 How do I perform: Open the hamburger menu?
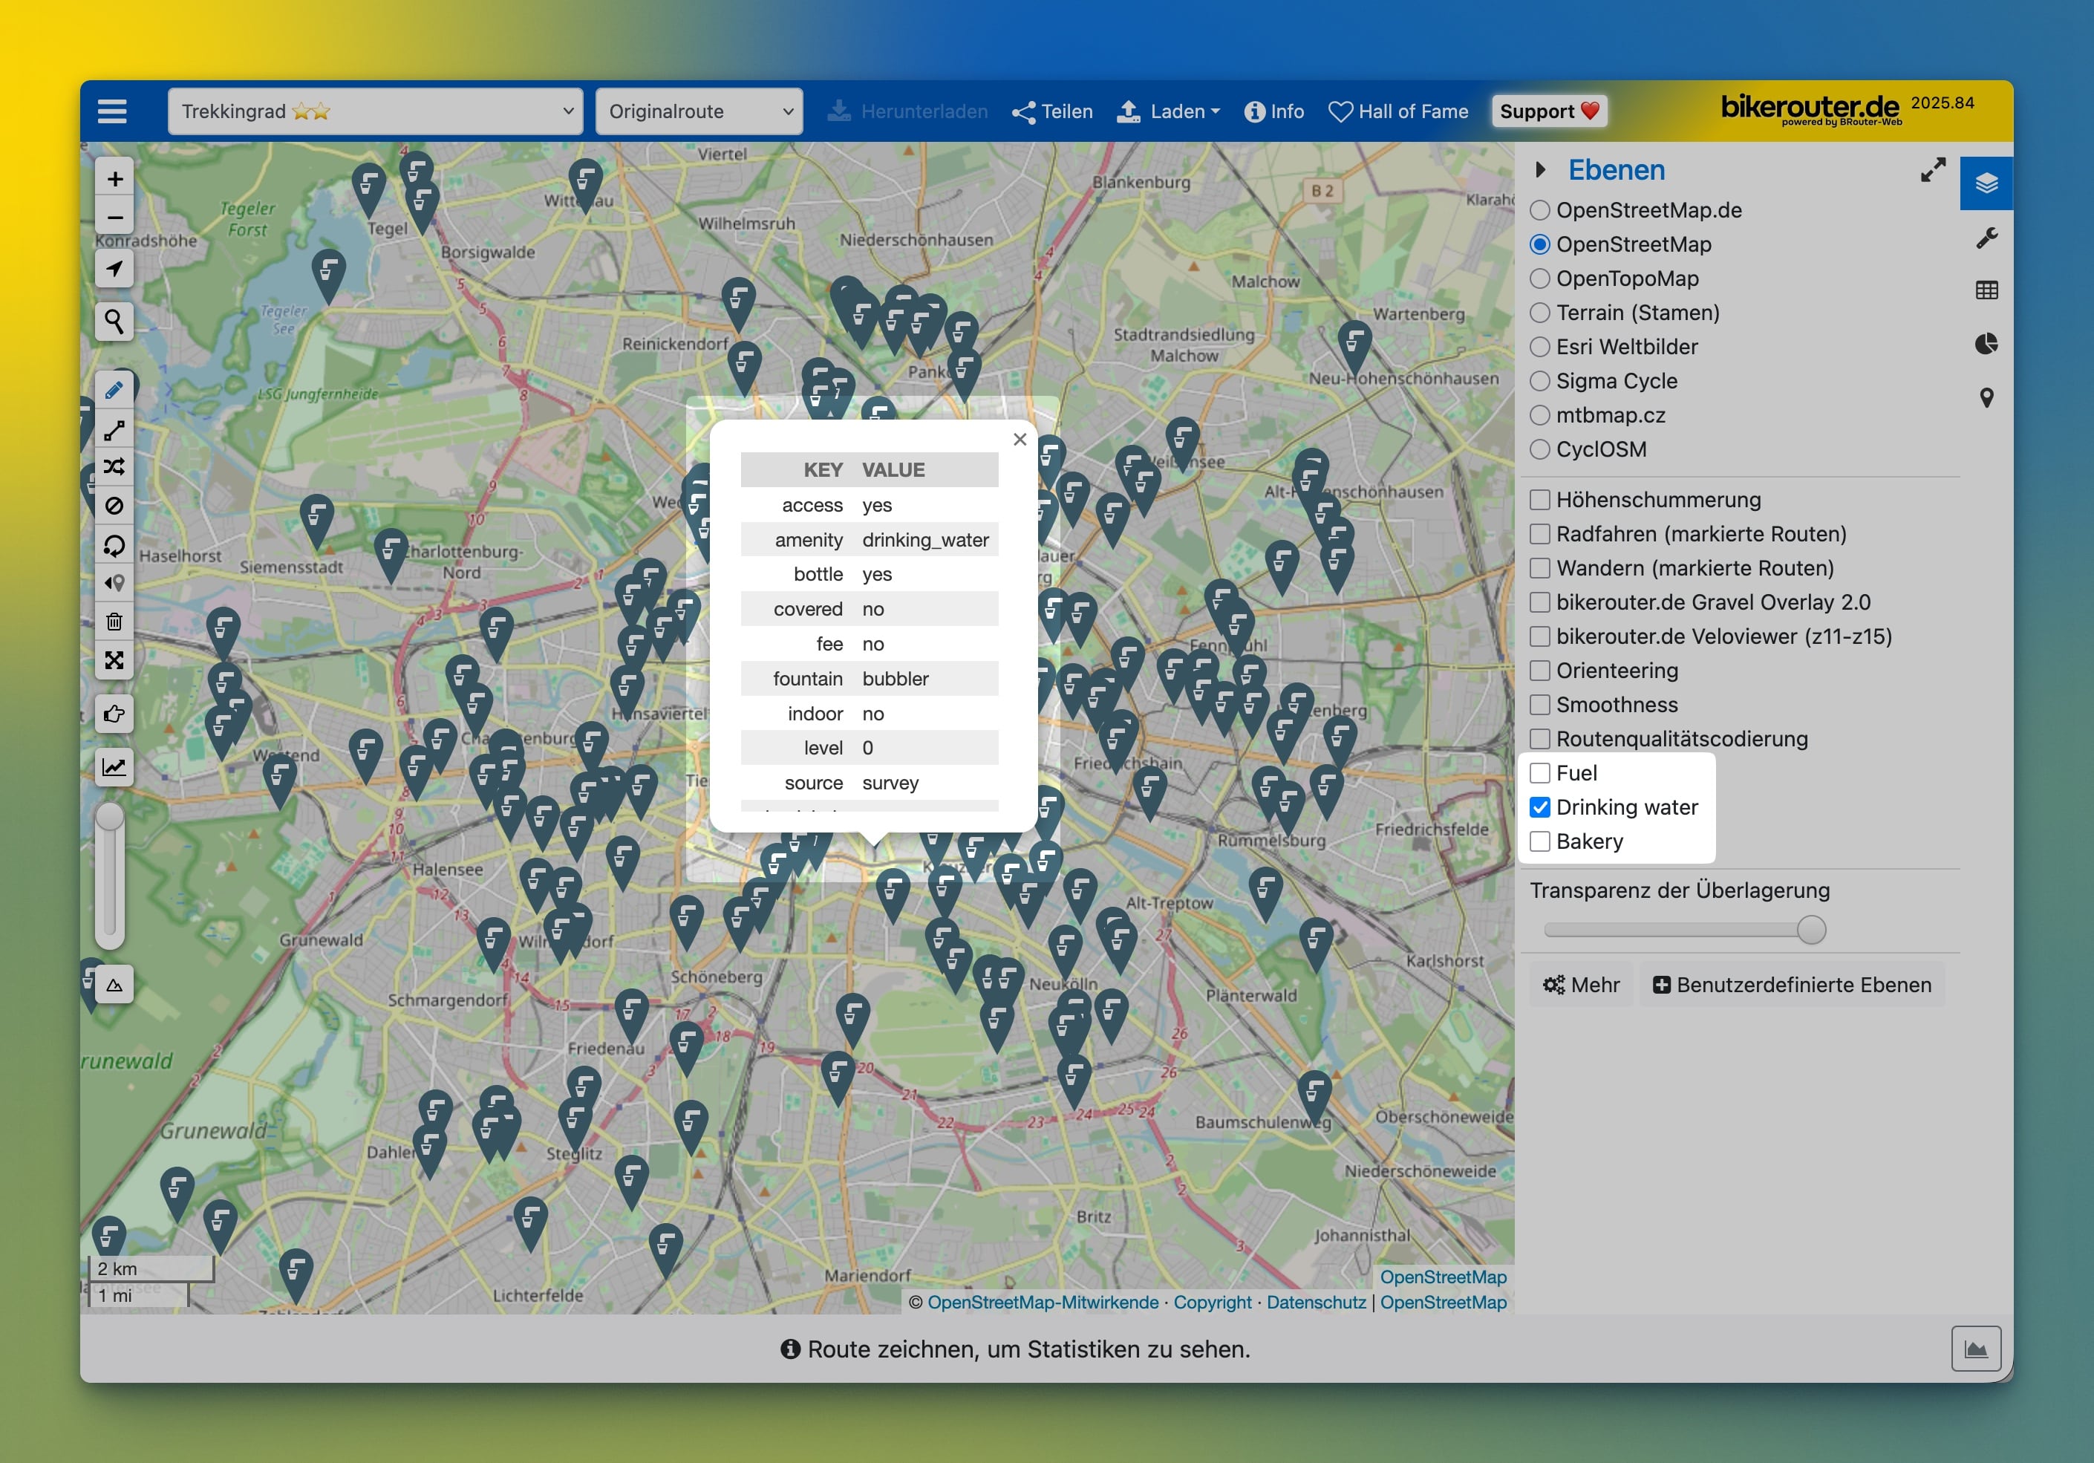[112, 111]
